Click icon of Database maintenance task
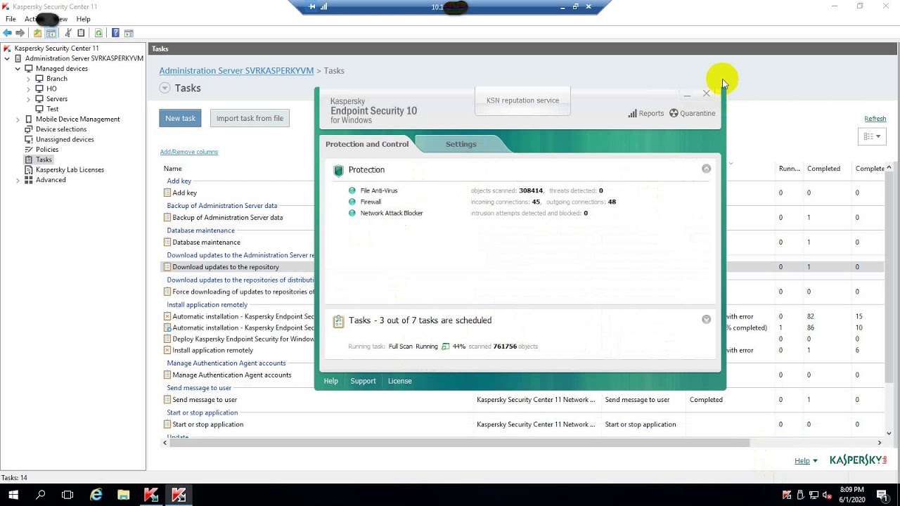The height and width of the screenshot is (506, 900). coord(167,242)
